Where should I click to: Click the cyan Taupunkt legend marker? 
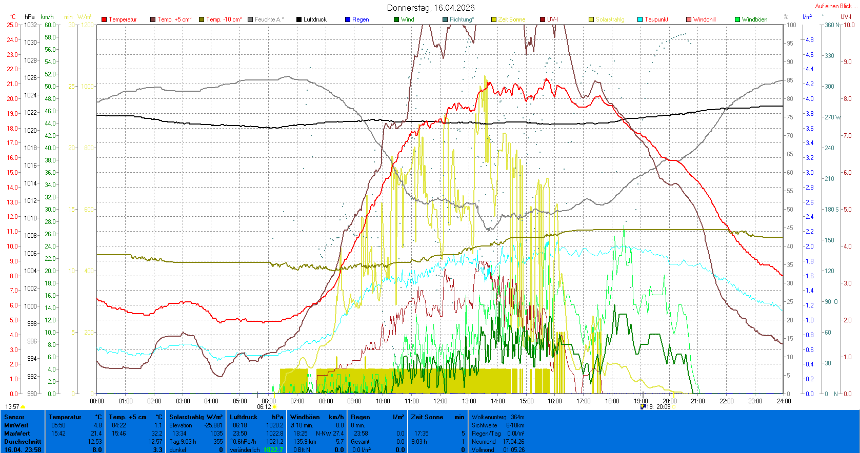[640, 19]
